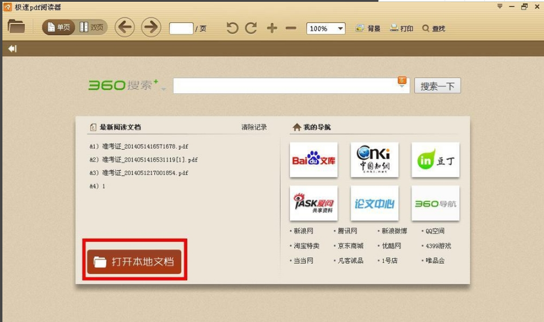Visit 京东商城 link
Image resolution: width=544 pixels, height=322 pixels.
click(351, 246)
